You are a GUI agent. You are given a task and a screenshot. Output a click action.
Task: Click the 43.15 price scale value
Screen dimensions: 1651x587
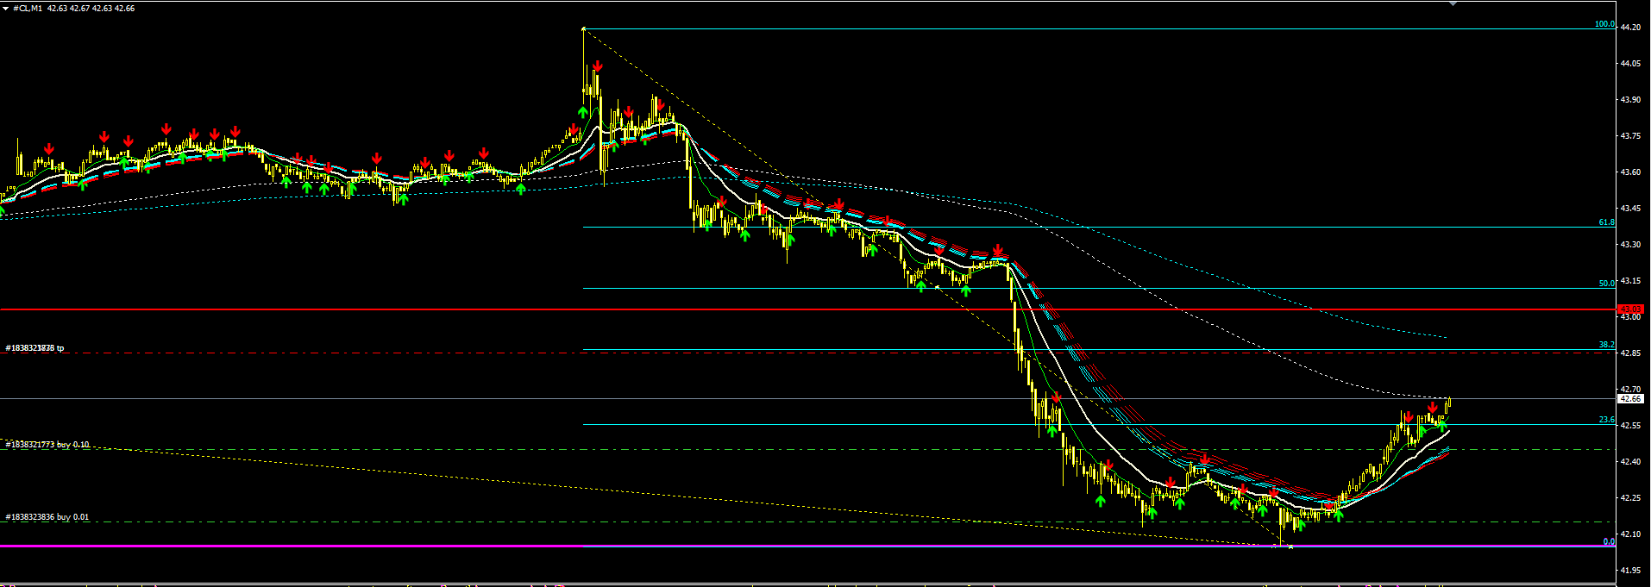(1630, 281)
